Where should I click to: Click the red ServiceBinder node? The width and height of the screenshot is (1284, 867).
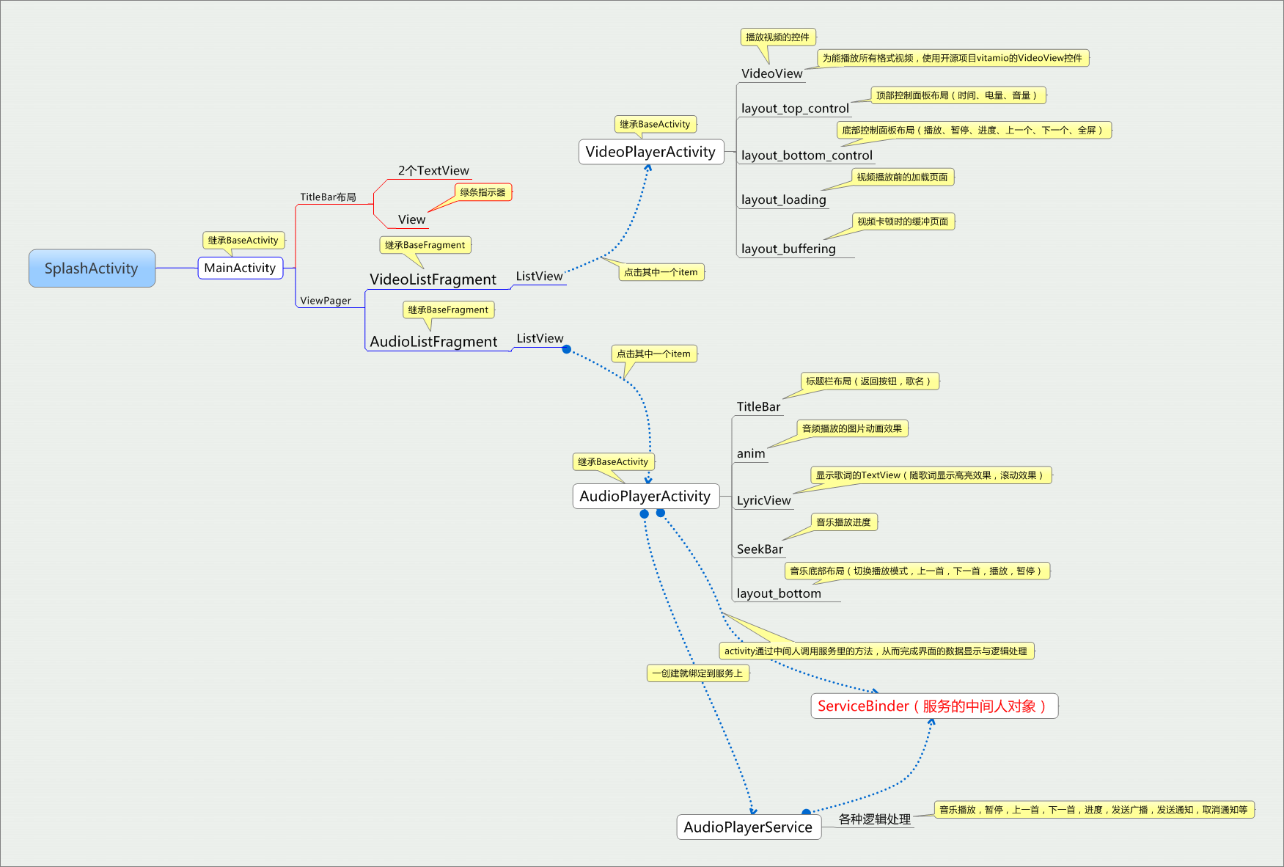coord(934,706)
